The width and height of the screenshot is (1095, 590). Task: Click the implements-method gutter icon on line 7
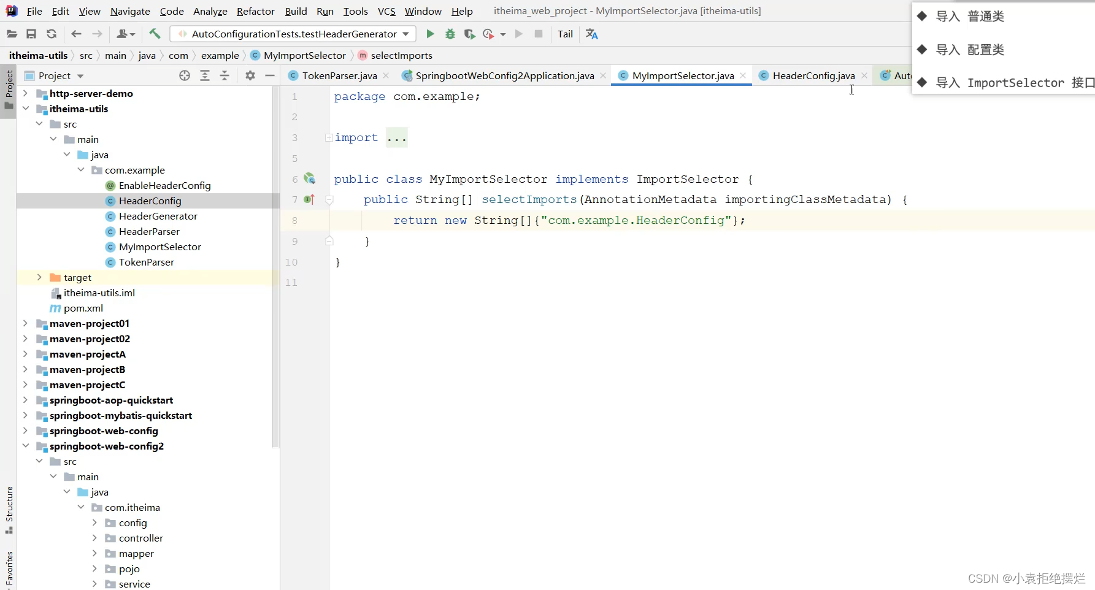[x=310, y=199]
